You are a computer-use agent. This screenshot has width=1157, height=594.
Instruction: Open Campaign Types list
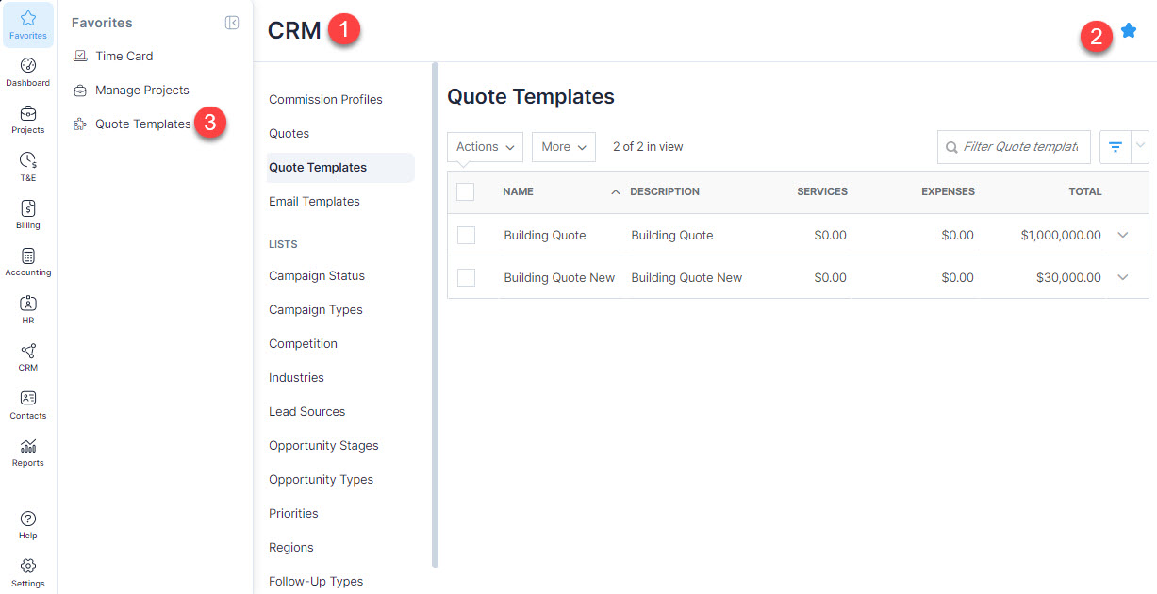(316, 310)
